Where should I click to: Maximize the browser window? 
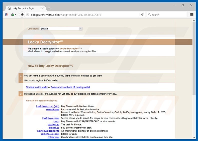(x=183, y=5)
